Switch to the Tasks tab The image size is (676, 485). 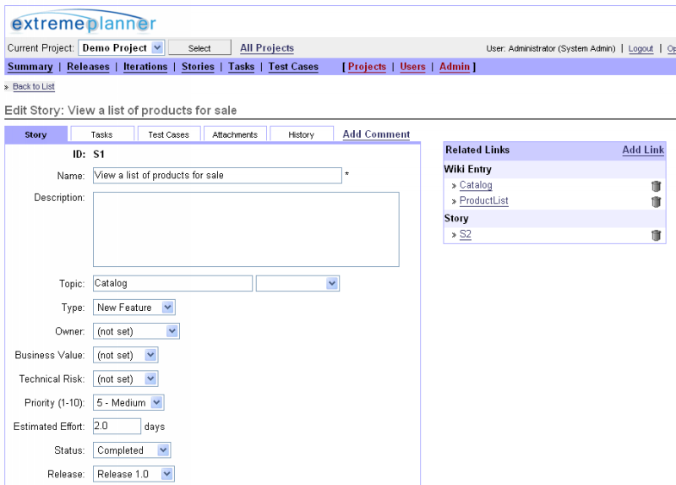101,134
